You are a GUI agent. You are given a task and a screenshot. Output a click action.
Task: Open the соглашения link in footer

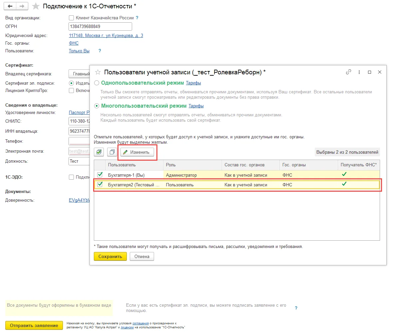[x=140, y=323]
